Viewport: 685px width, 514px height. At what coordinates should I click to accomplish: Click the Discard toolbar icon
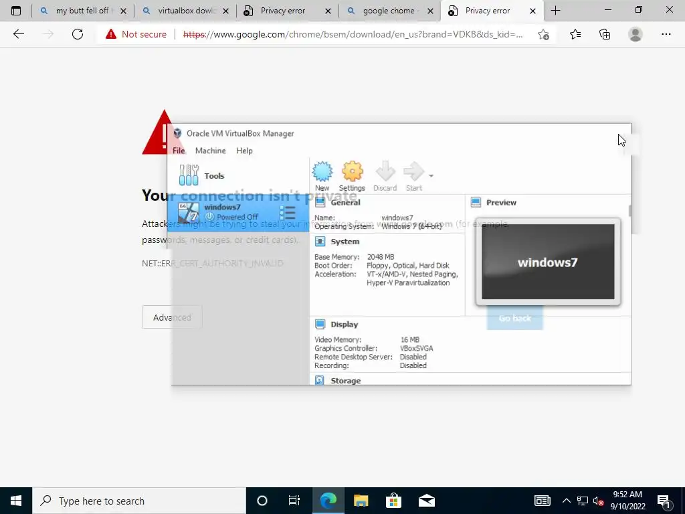(x=385, y=176)
